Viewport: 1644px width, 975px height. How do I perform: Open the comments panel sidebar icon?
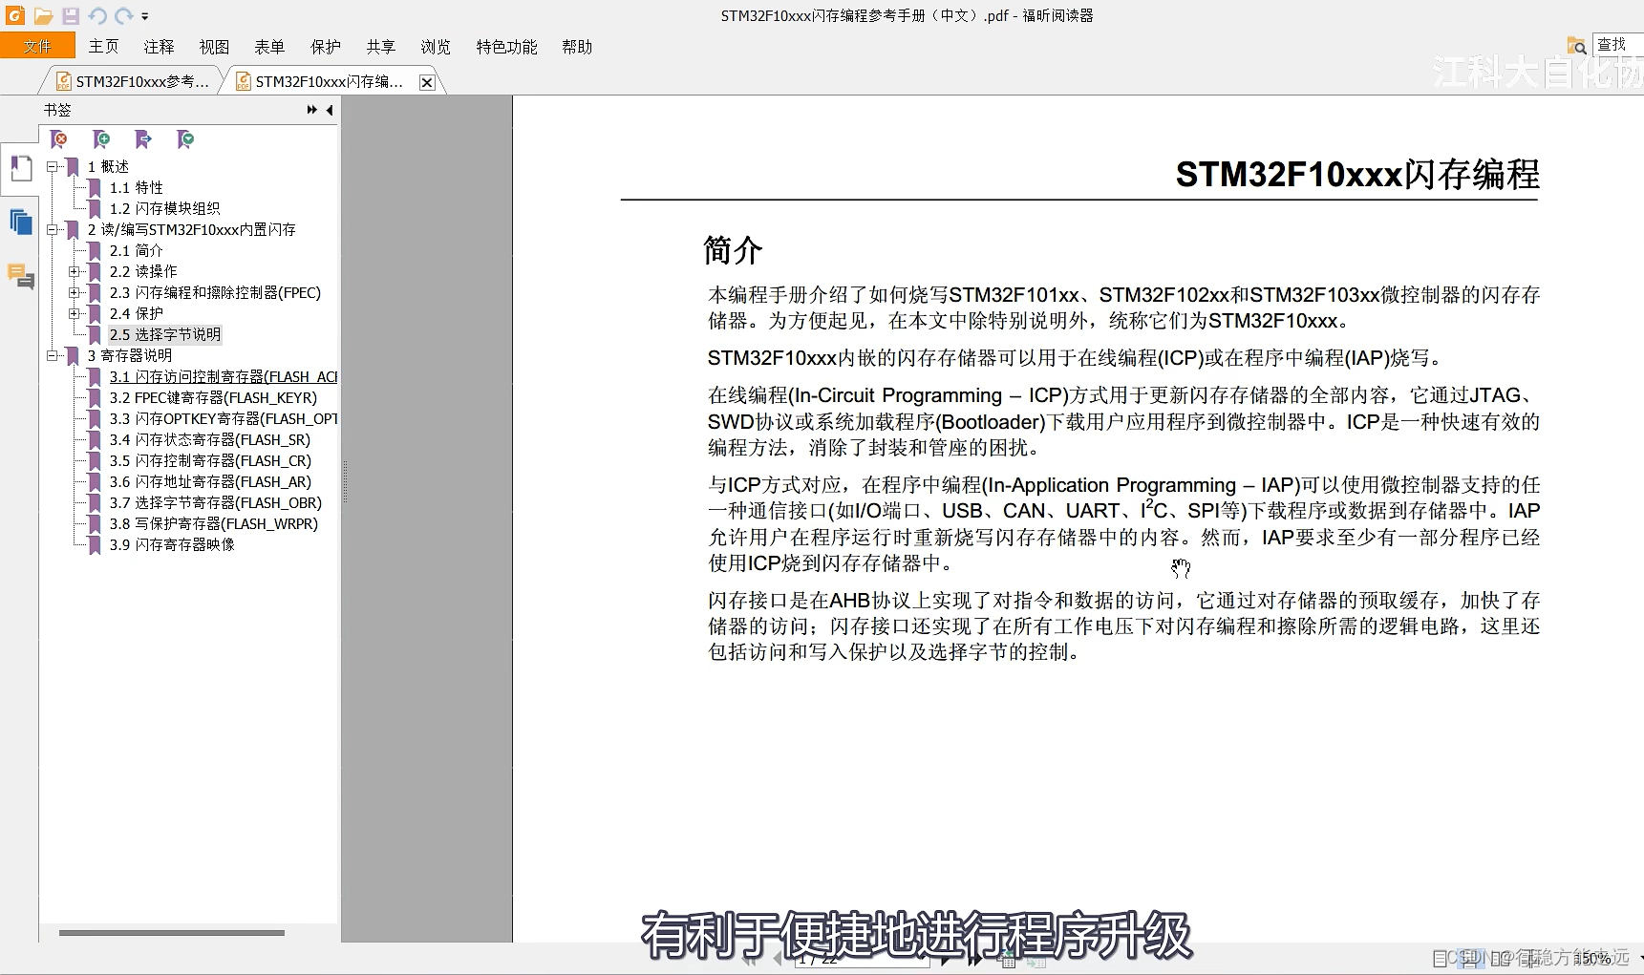(20, 276)
